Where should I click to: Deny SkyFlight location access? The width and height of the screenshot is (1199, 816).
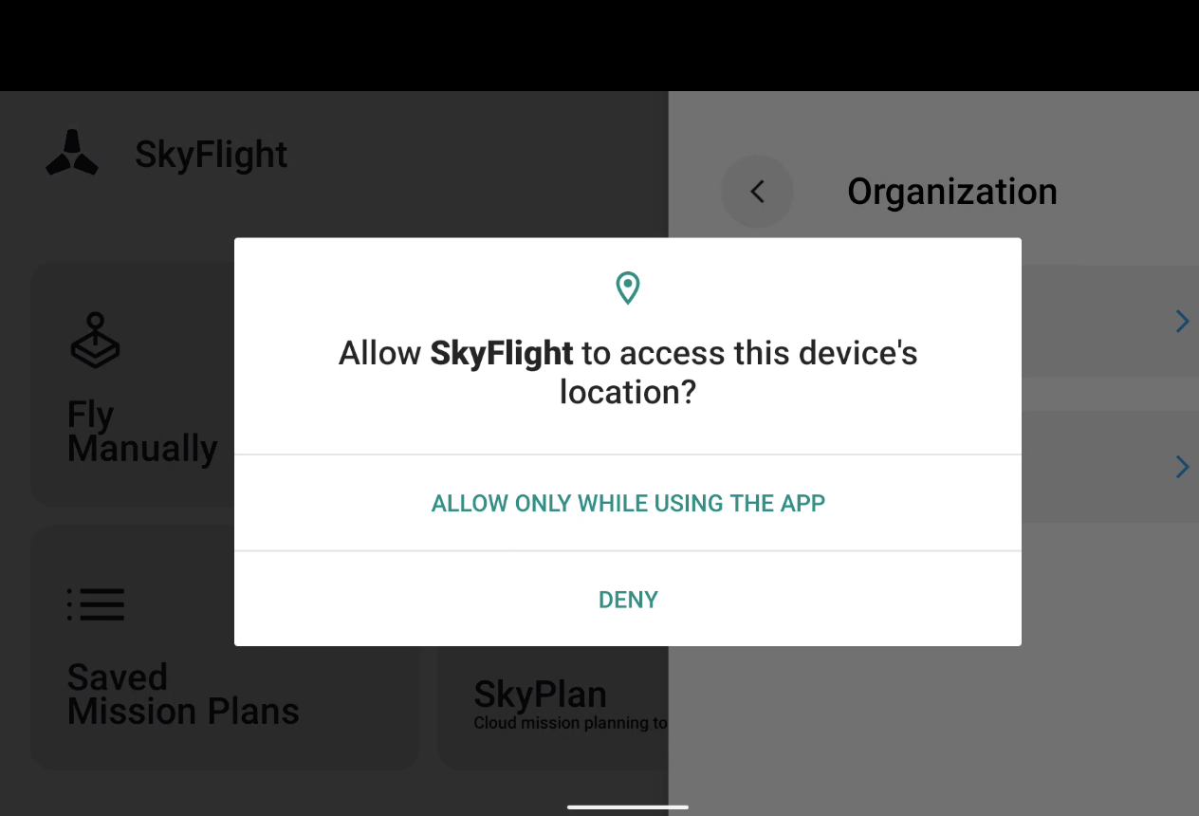628,600
